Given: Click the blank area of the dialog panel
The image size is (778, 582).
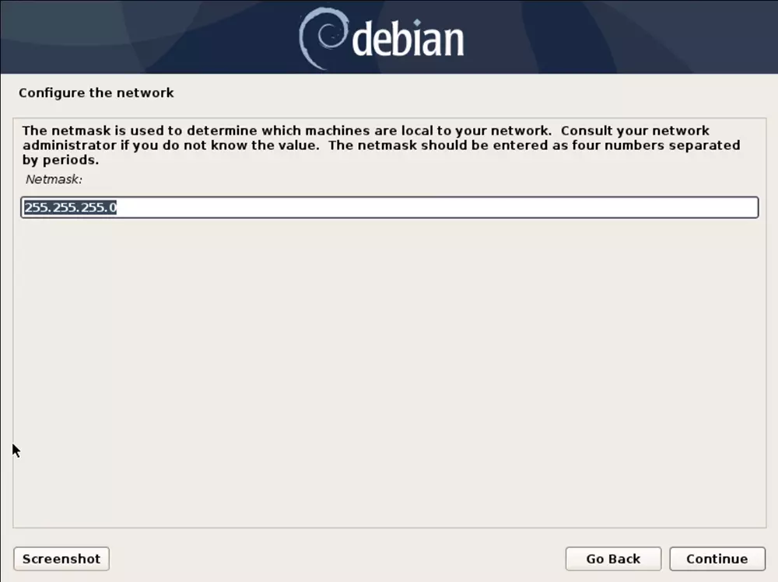Looking at the screenshot, I should pyautogui.click(x=390, y=371).
